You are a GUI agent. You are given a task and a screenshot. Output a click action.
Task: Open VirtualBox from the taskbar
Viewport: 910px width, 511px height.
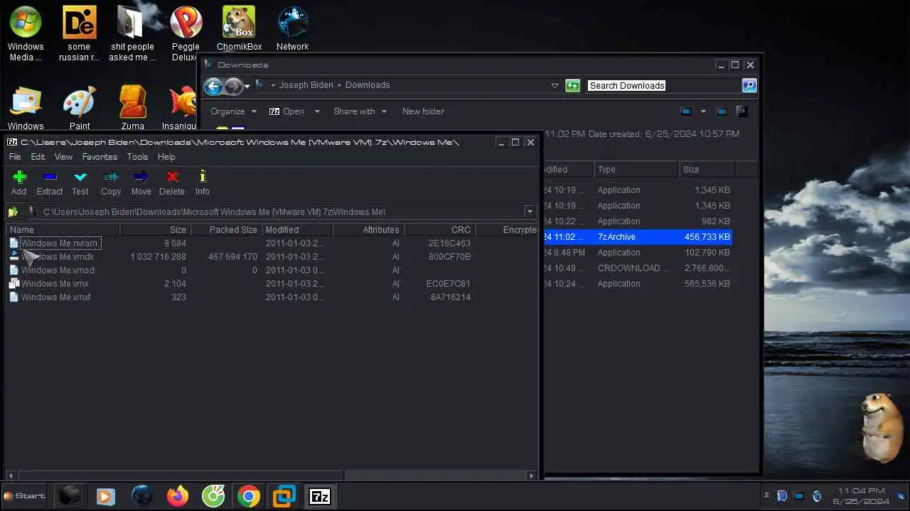click(284, 496)
